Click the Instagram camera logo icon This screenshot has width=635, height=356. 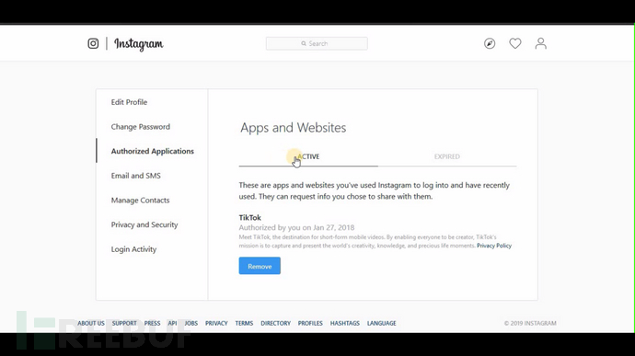pyautogui.click(x=93, y=43)
